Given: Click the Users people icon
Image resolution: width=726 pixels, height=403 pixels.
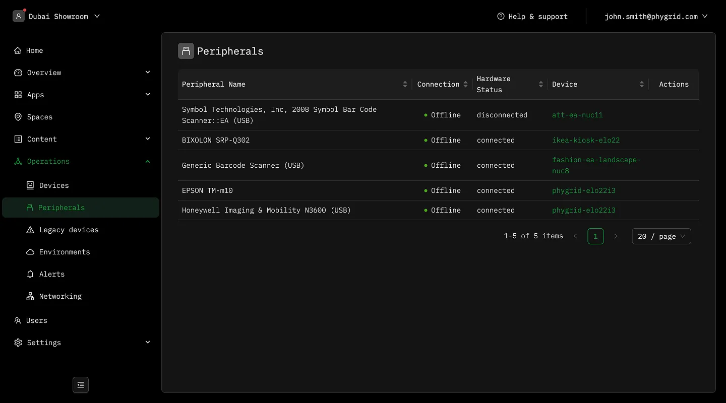Looking at the screenshot, I should 18,320.
